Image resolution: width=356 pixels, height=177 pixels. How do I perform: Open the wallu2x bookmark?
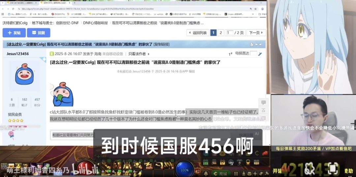coord(159,14)
